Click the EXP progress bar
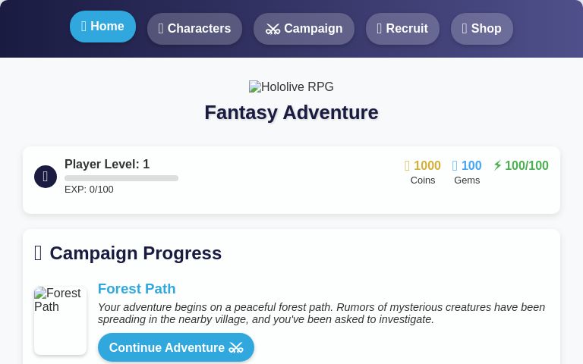The width and height of the screenshot is (583, 364). point(121,178)
